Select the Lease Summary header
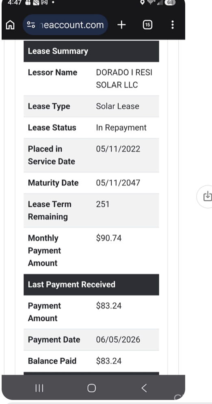This screenshot has width=212, height=404. pos(91,51)
